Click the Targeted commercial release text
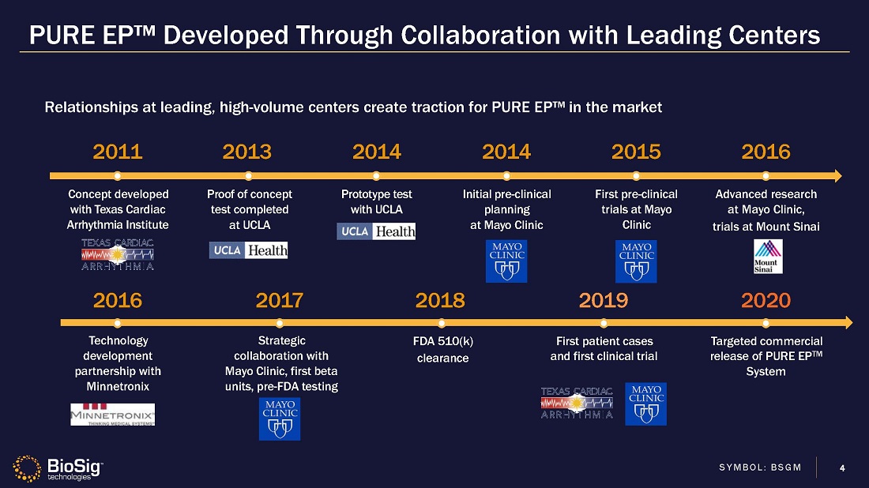The width and height of the screenshot is (869, 488). 766,356
